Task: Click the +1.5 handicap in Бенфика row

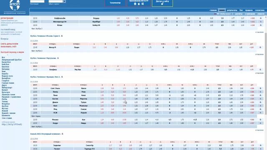Action: 192,70
